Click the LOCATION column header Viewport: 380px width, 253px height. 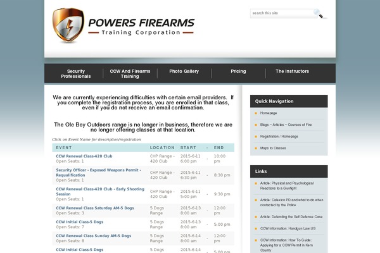(162, 147)
